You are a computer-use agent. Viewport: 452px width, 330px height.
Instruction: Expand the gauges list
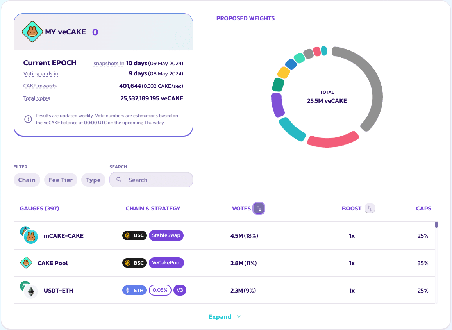click(x=225, y=317)
